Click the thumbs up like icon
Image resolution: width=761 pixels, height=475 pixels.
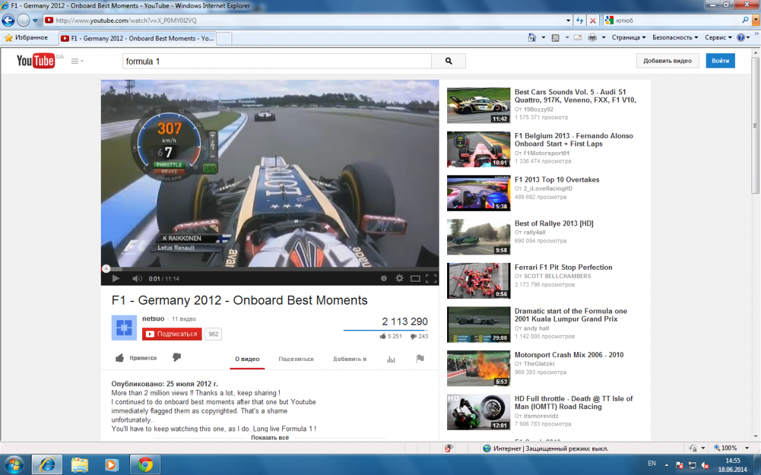click(x=120, y=358)
